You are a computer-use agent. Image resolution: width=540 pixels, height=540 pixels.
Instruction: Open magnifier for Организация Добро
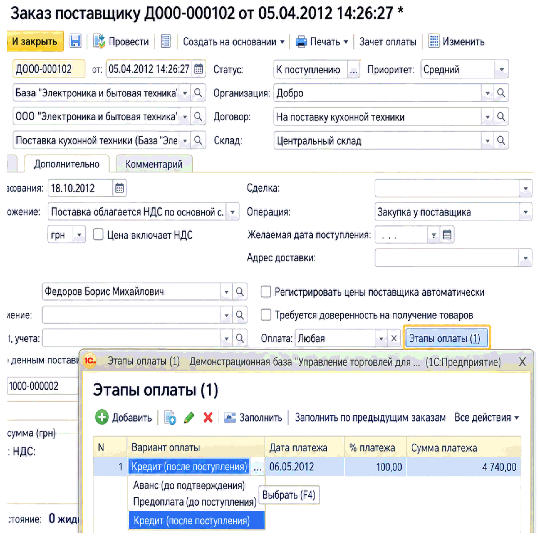pos(501,93)
